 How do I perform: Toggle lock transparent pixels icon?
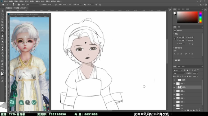pos(178,76)
